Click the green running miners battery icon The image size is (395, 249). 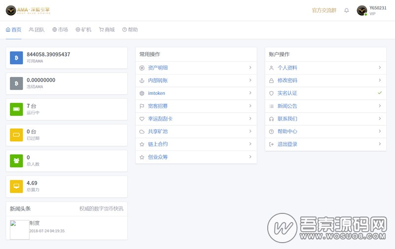tap(16, 109)
